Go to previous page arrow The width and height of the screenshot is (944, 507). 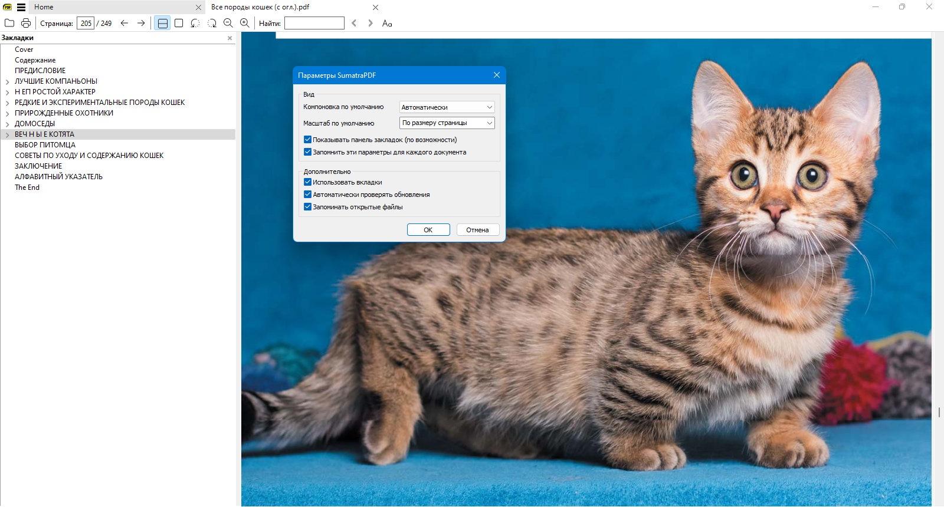(124, 23)
